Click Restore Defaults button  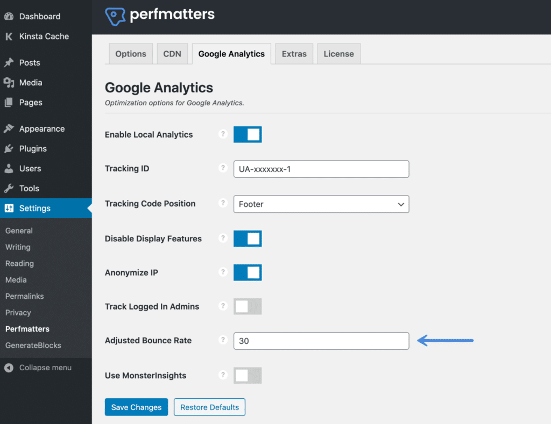click(x=209, y=407)
